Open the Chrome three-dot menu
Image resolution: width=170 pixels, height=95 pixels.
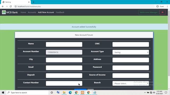167,6
